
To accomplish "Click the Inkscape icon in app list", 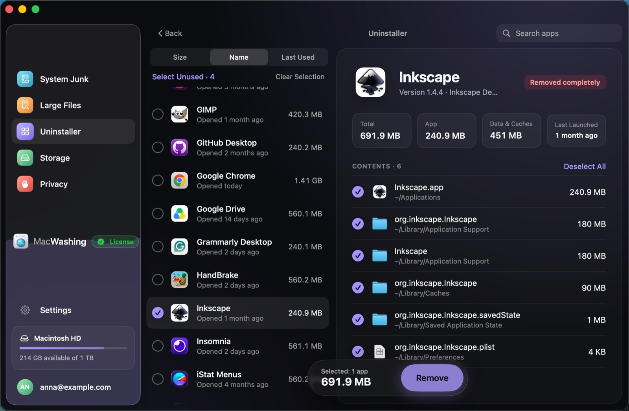I will pos(180,313).
